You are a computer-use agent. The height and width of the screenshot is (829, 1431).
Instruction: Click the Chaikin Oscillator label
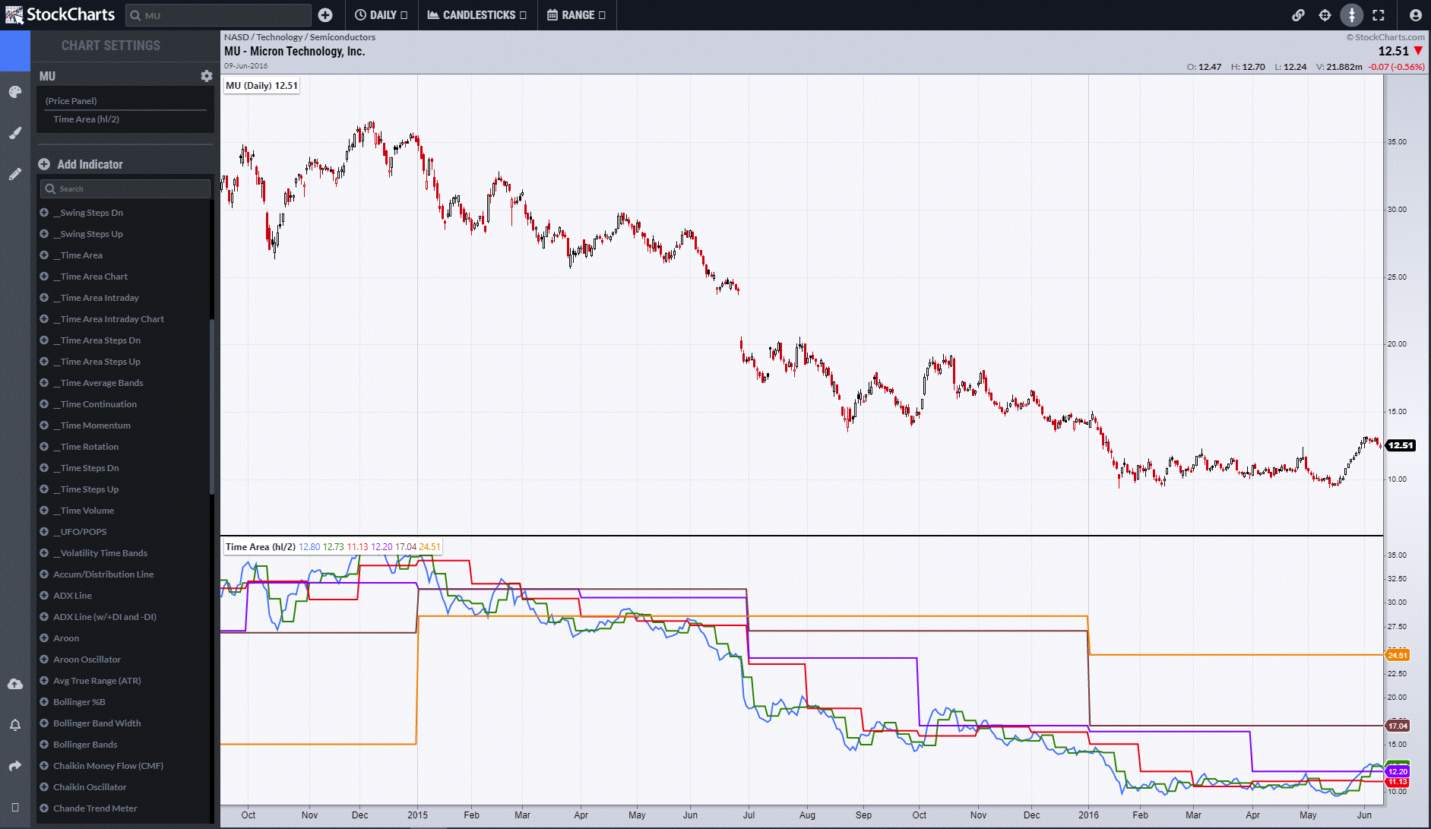point(90,787)
